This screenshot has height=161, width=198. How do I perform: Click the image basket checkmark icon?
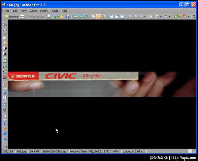coord(54,16)
